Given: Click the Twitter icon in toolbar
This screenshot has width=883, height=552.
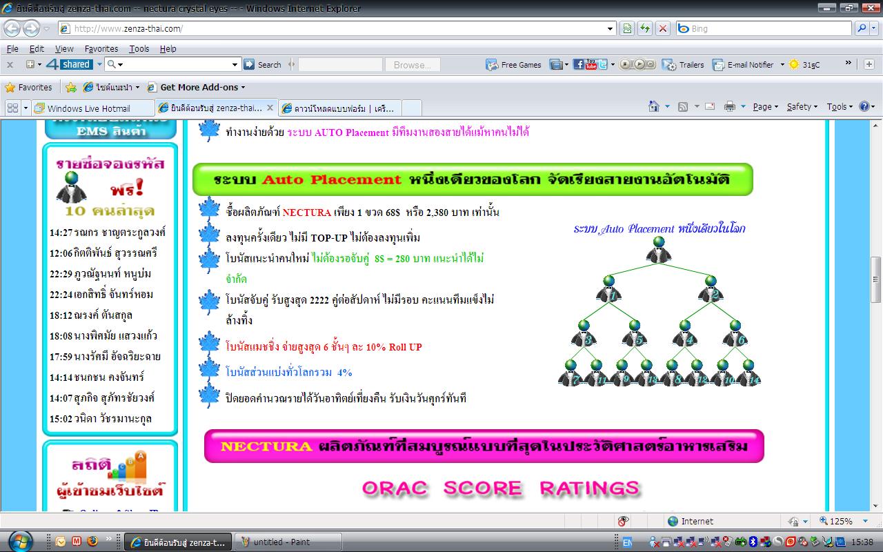Looking at the screenshot, I should point(603,64).
